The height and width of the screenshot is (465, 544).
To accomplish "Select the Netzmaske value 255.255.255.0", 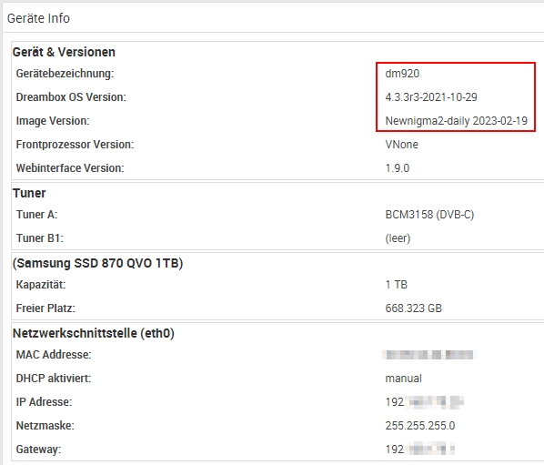I will click(x=419, y=426).
